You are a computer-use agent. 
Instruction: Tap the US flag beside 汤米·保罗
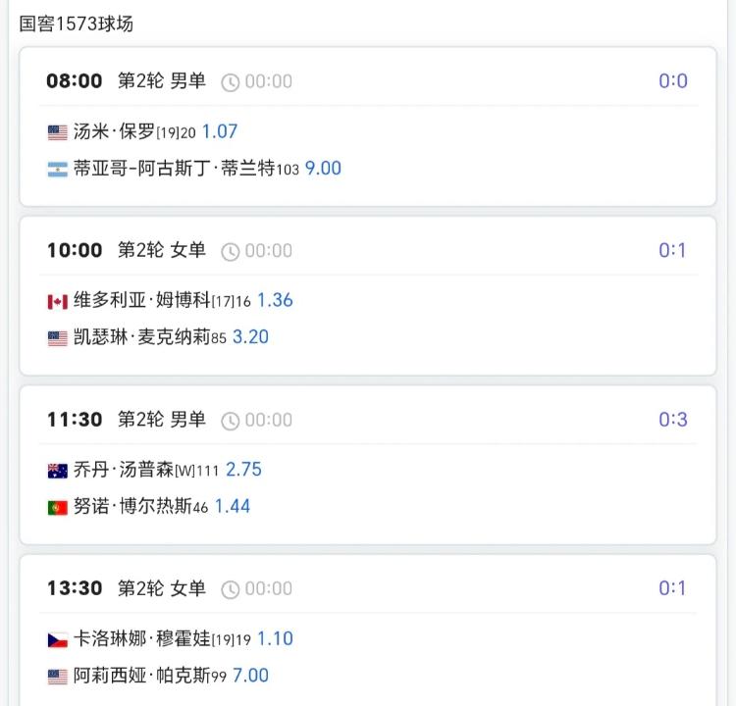coord(58,132)
